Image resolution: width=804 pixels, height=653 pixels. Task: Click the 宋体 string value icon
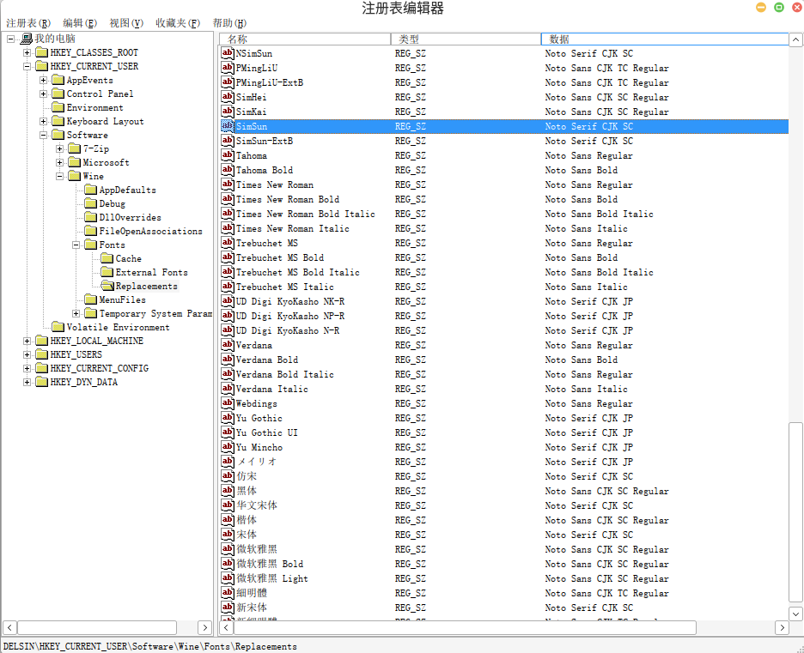point(228,535)
